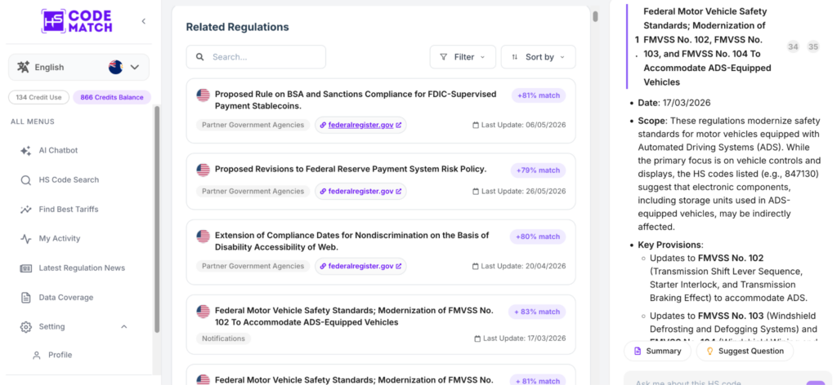The height and width of the screenshot is (385, 837).
Task: Open the HS Code Search menu
Action: pyautogui.click(x=69, y=180)
